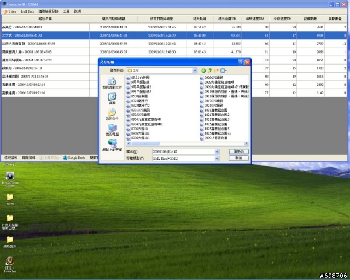
Task: Click the file list horizontal scrollbar thumb
Action: tap(145, 144)
